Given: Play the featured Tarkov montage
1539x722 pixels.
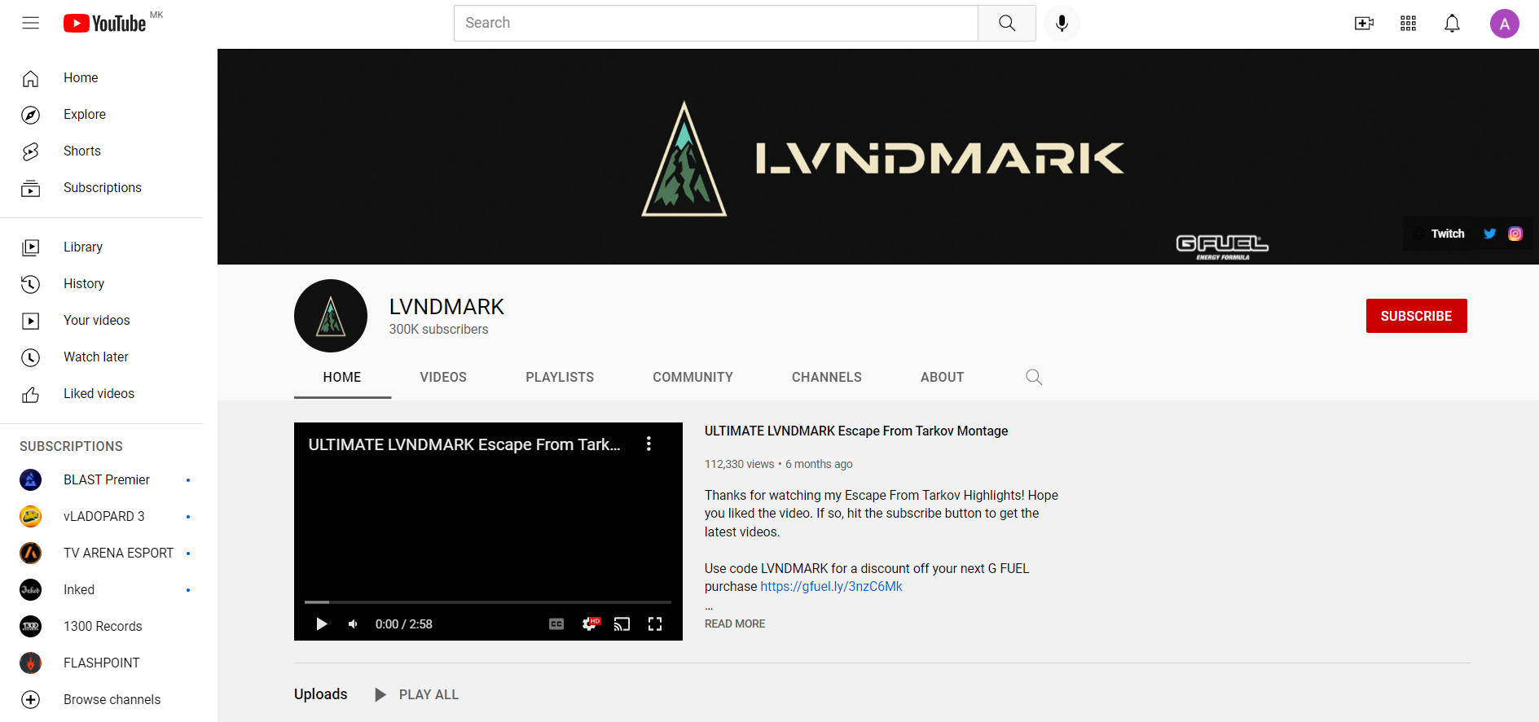Looking at the screenshot, I should 322,624.
